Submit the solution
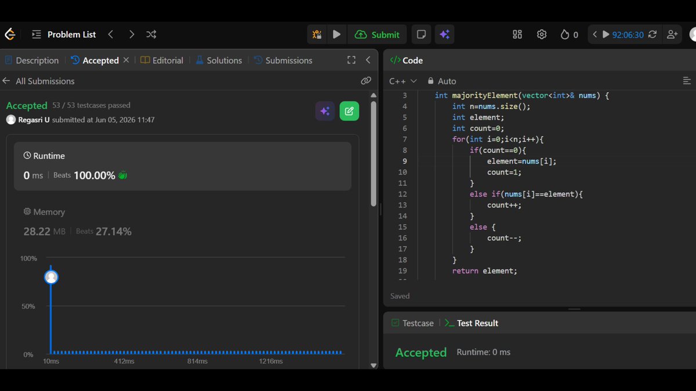 (x=377, y=35)
